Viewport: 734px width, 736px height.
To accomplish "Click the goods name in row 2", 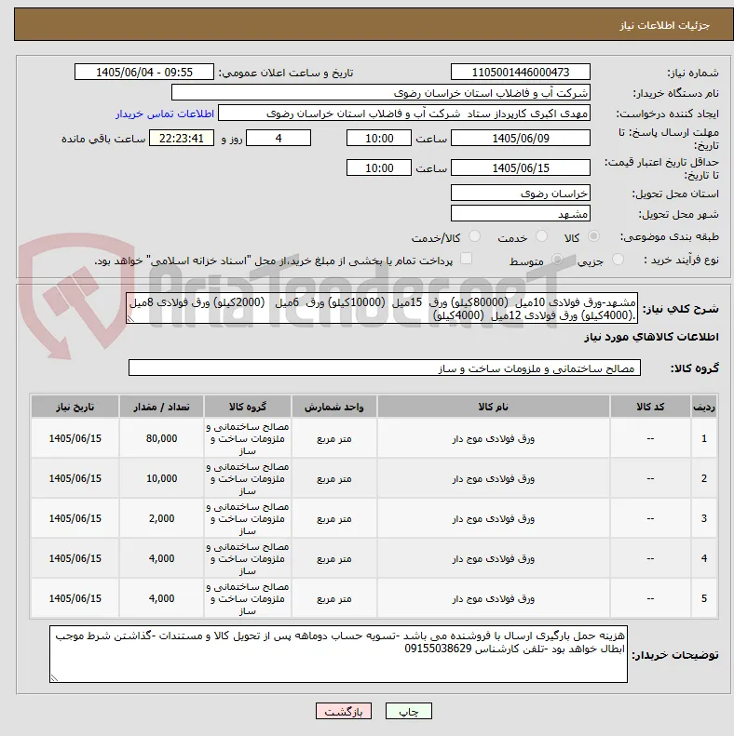I will point(494,478).
